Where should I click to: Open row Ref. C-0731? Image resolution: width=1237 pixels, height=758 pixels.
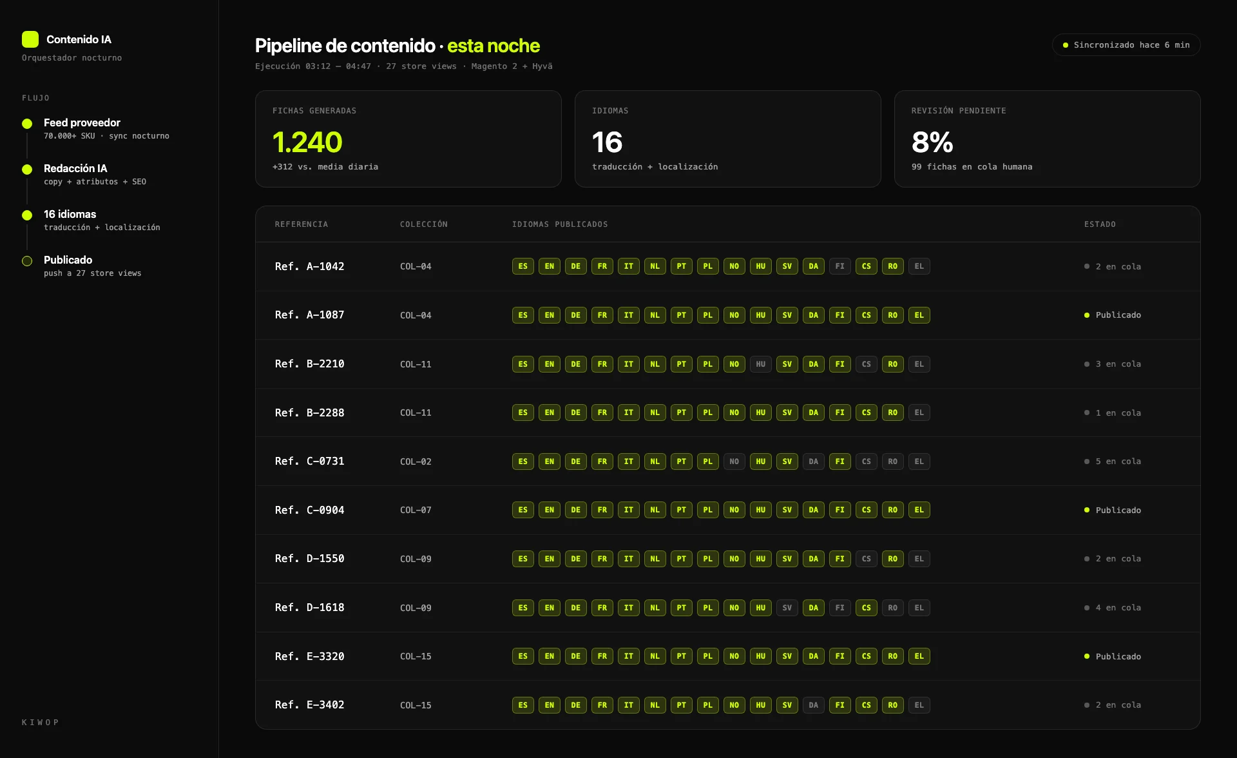(727, 462)
